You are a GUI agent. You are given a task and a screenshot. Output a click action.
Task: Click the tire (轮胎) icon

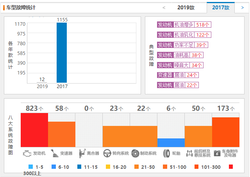pos(166,154)
